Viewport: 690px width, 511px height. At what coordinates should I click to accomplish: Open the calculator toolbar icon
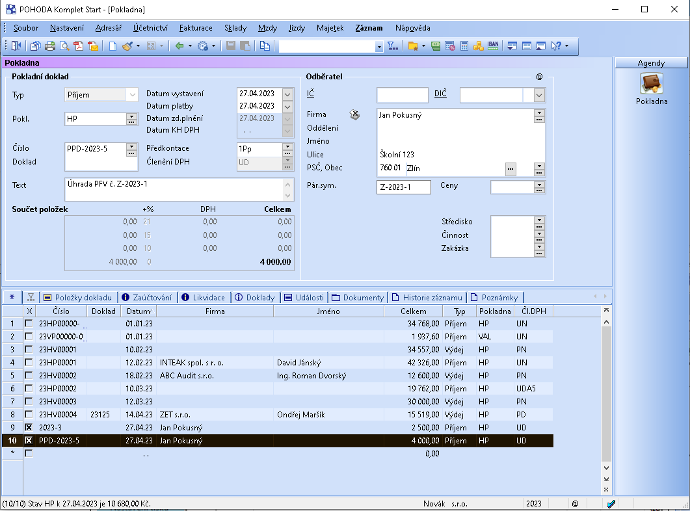tap(464, 46)
